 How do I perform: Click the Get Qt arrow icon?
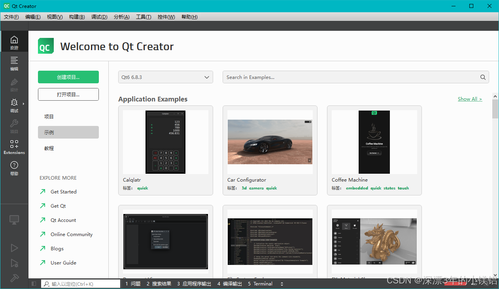pyautogui.click(x=43, y=206)
